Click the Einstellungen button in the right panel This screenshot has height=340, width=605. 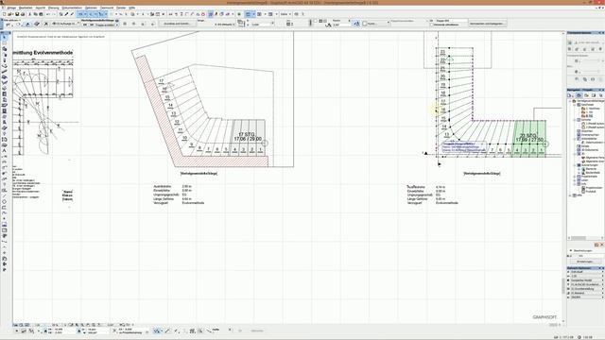coord(585,262)
